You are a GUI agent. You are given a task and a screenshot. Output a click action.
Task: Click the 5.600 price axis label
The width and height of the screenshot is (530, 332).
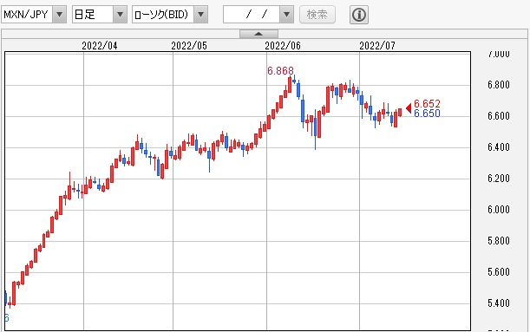pos(499,272)
